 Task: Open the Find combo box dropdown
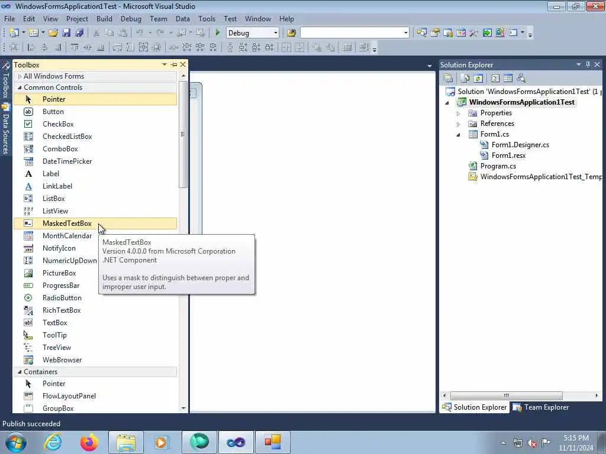click(x=405, y=33)
